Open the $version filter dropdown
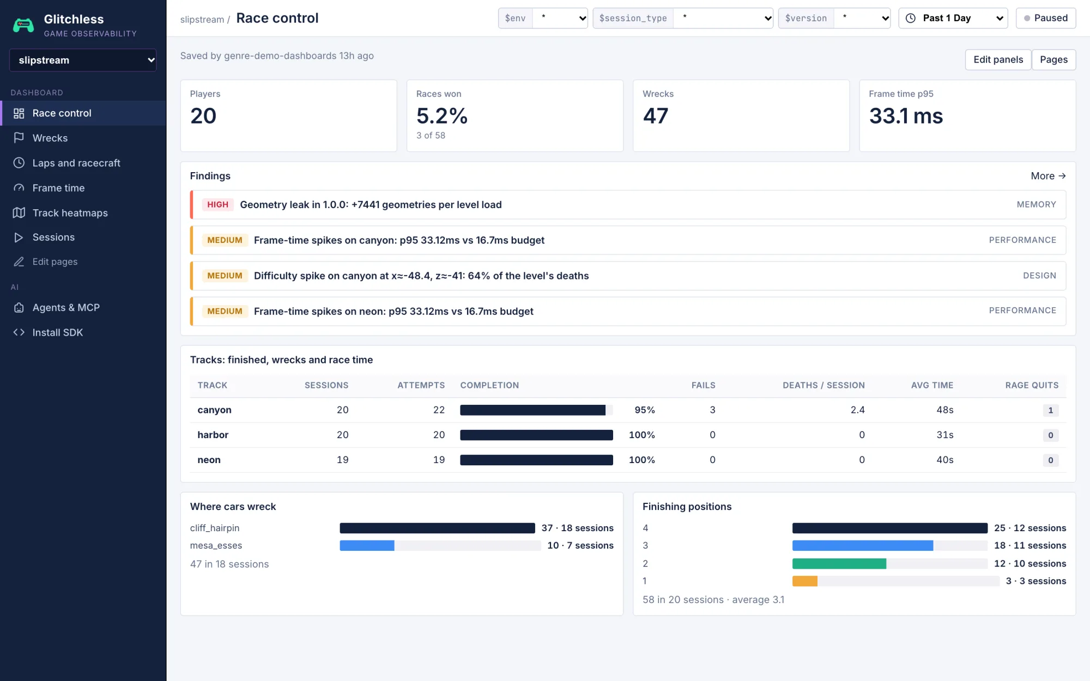Viewport: 1090px width, 681px height. click(x=862, y=18)
